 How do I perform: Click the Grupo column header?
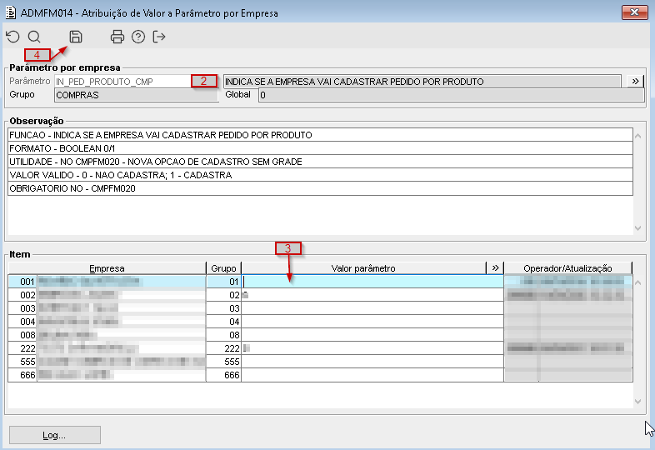[223, 268]
